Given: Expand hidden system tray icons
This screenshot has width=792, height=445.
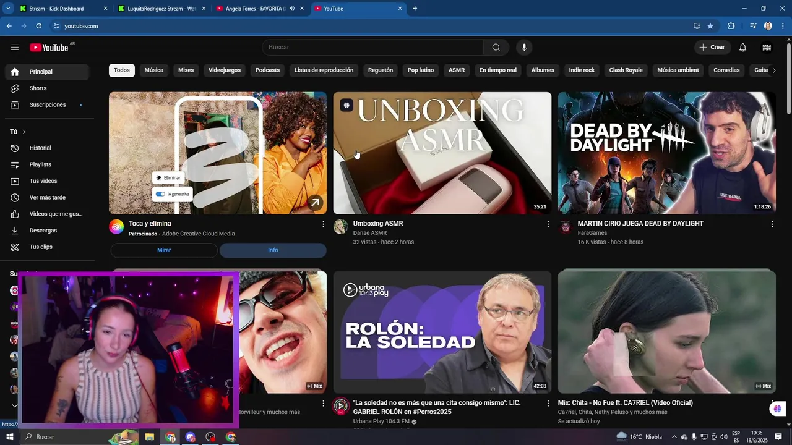Looking at the screenshot, I should pos(674,437).
